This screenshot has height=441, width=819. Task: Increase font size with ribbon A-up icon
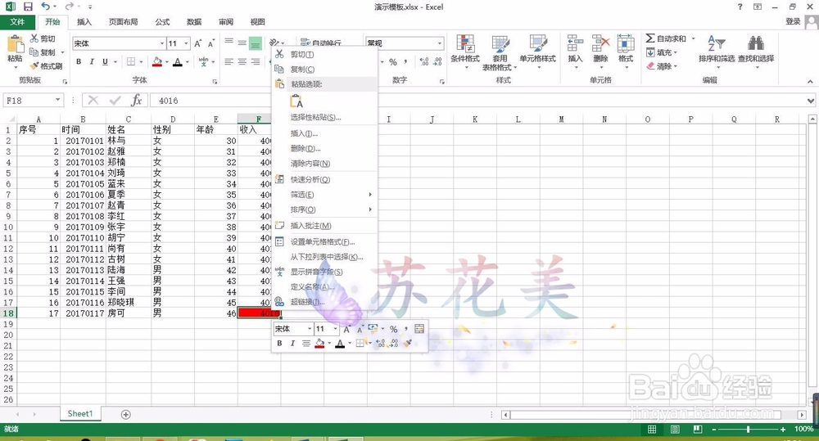click(x=198, y=43)
